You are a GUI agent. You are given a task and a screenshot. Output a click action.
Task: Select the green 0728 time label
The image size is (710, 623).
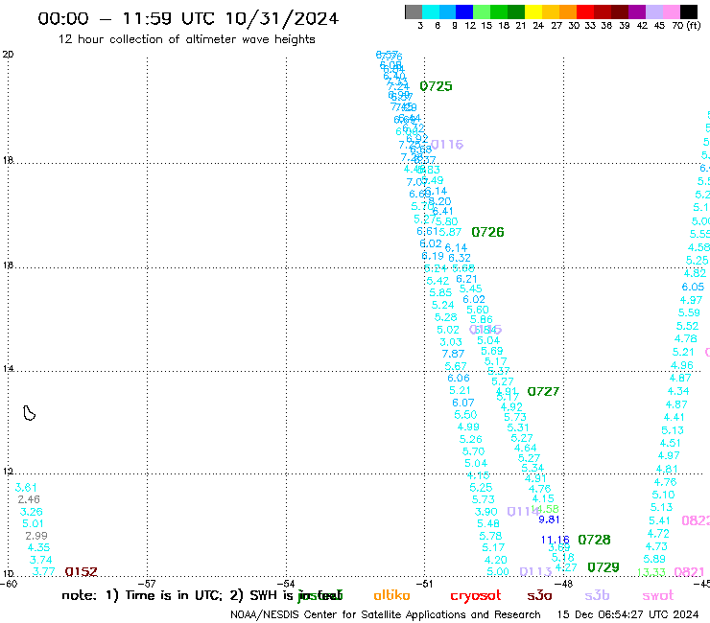(x=594, y=540)
